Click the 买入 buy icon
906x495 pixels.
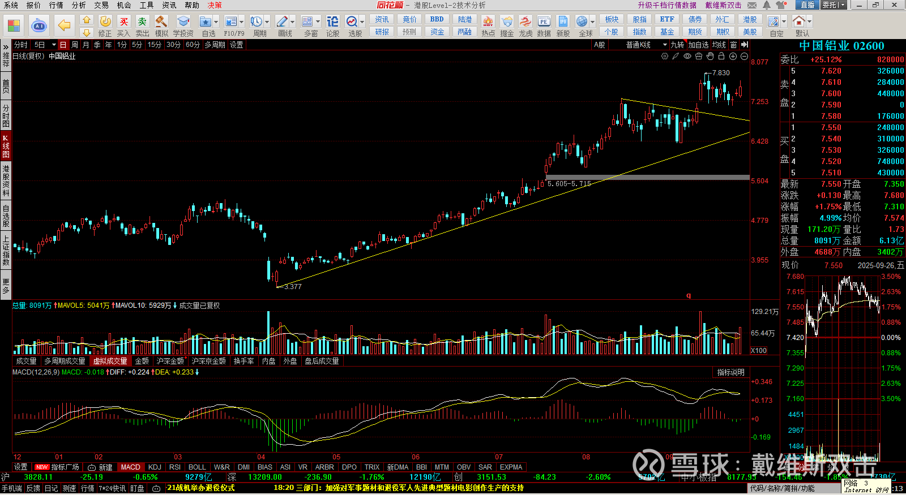[x=123, y=22]
